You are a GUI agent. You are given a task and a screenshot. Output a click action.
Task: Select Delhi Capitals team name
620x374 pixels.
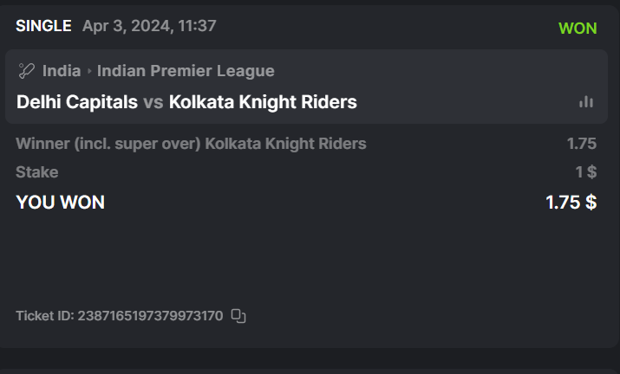pos(77,102)
